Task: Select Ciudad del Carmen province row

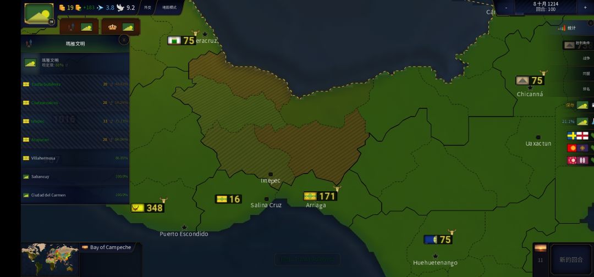Action: [x=75, y=195]
